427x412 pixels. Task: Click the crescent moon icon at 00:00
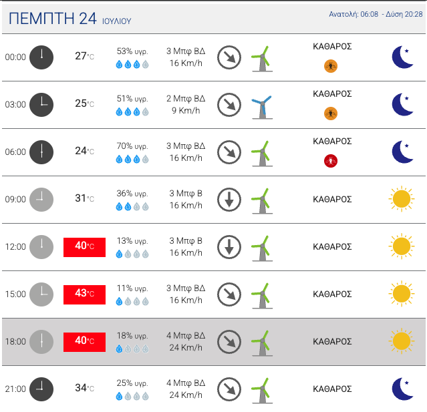(x=402, y=57)
